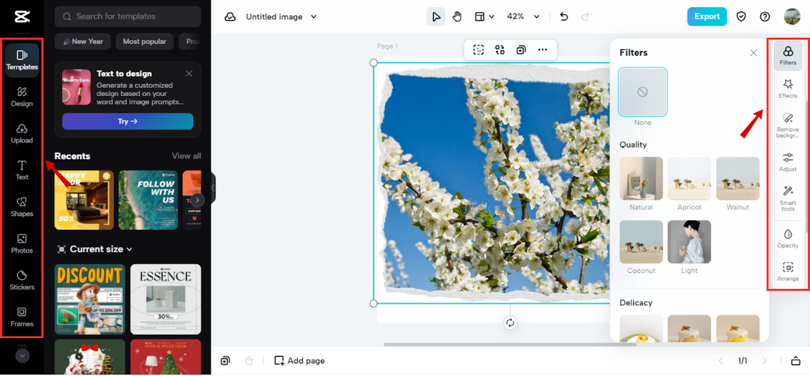Redo the last action

tap(585, 17)
